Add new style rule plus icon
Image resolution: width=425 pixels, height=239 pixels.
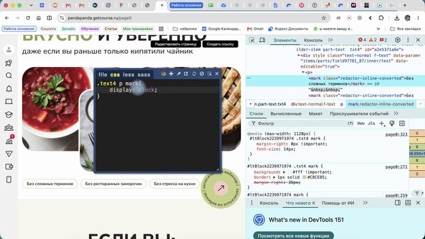(382, 123)
